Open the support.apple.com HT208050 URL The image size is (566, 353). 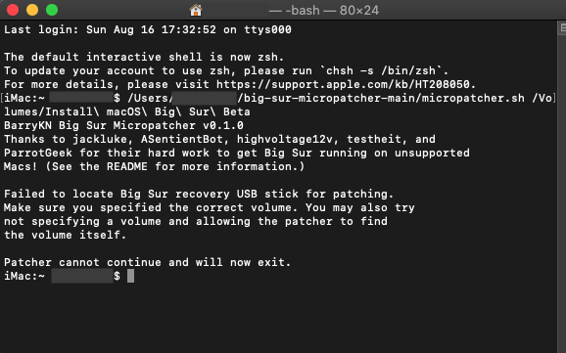point(343,84)
